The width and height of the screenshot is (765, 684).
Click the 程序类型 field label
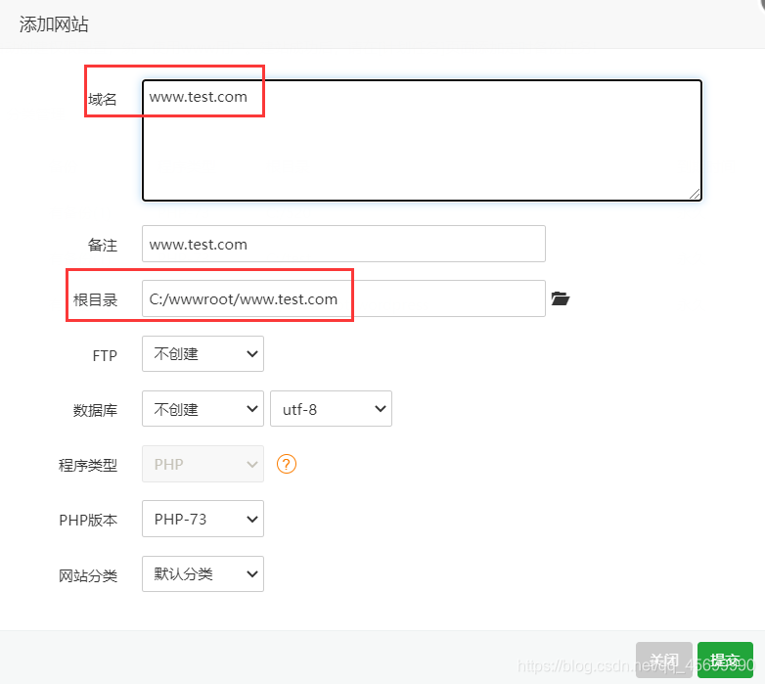coord(88,466)
